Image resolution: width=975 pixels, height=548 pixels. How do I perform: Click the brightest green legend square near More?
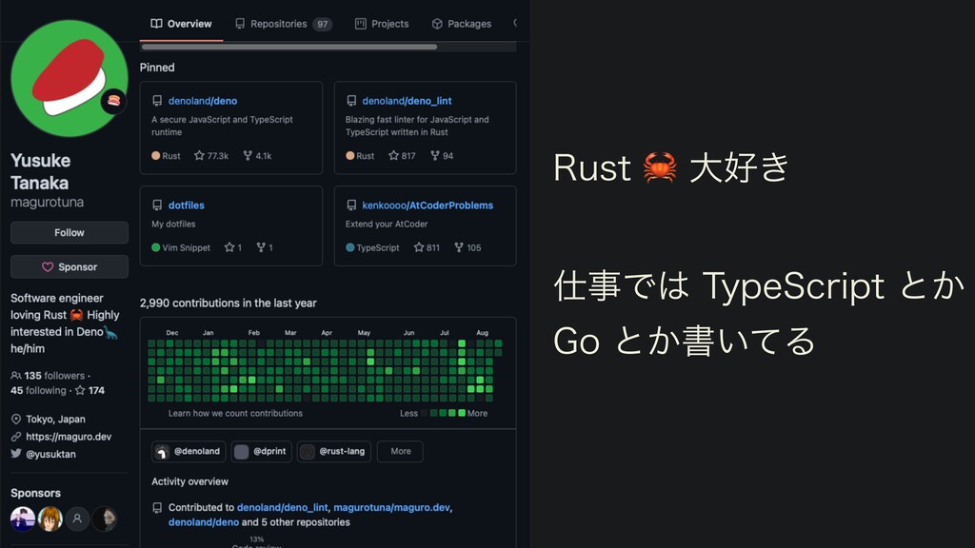click(462, 413)
